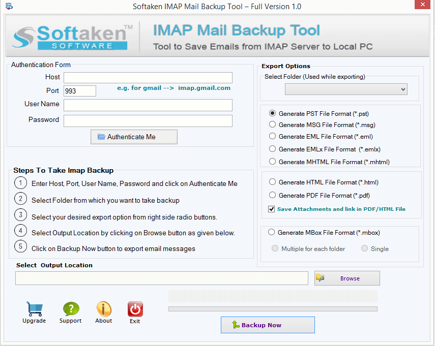This screenshot has height=346, width=435.
Task: Click the Browse button for output location
Action: tap(347, 277)
